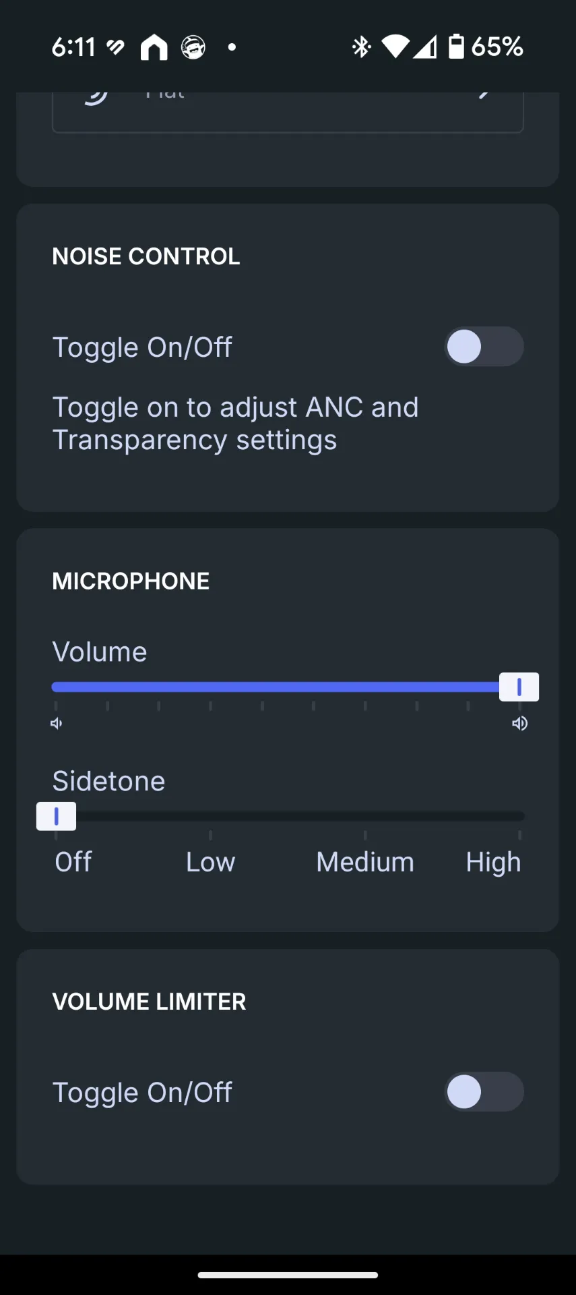Screen dimensions: 576x1295
Task: Tap the Bluetooth status icon
Action: pyautogui.click(x=362, y=47)
